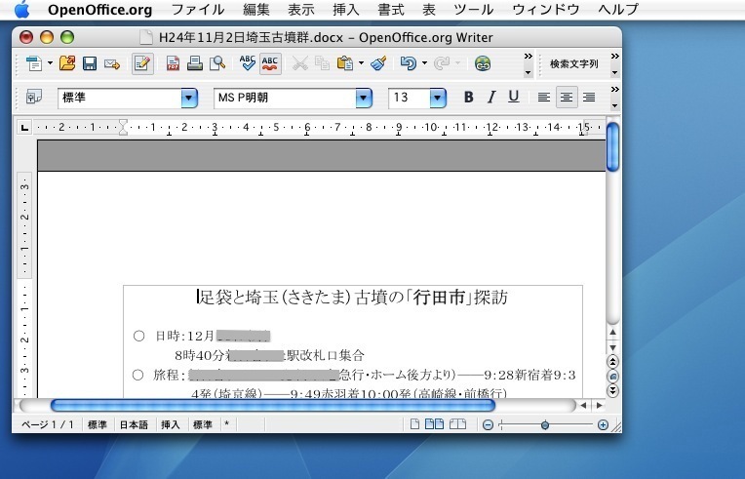745x479 pixels.
Task: Open the 書式 menu
Action: coord(391,10)
